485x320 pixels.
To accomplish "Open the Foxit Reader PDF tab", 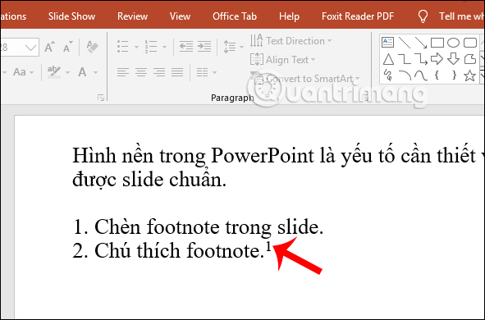I will 358,16.
